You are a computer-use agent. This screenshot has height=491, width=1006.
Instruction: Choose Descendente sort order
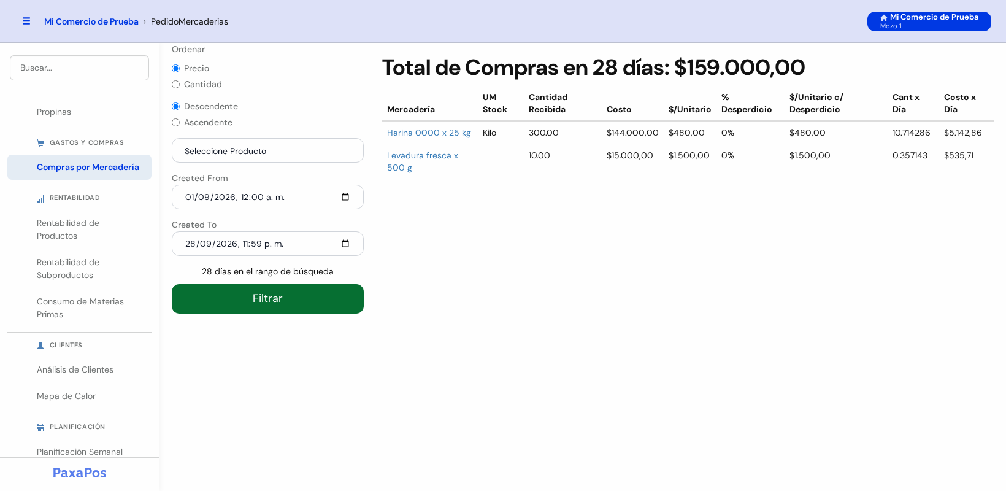click(x=176, y=107)
